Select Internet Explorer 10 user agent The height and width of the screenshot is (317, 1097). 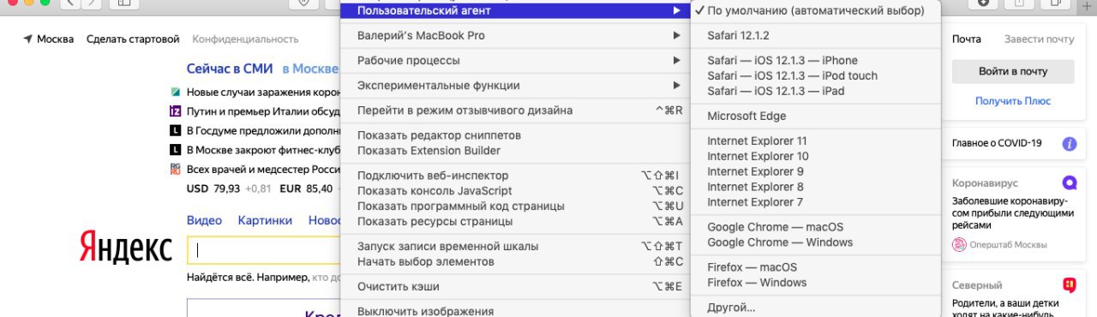[815, 157]
